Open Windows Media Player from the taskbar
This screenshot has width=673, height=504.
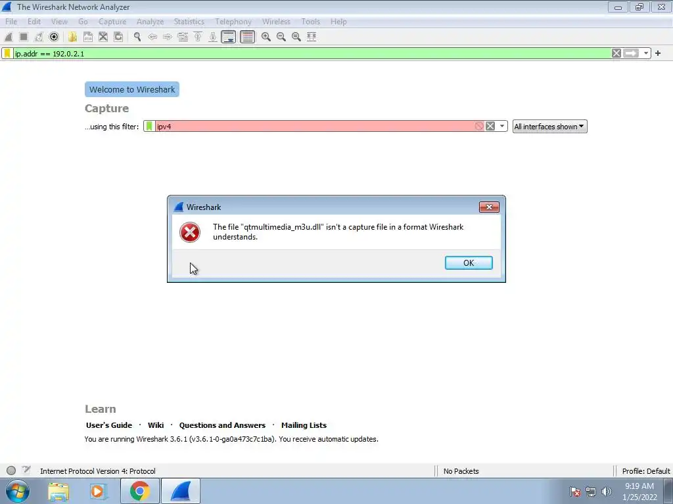(97, 492)
